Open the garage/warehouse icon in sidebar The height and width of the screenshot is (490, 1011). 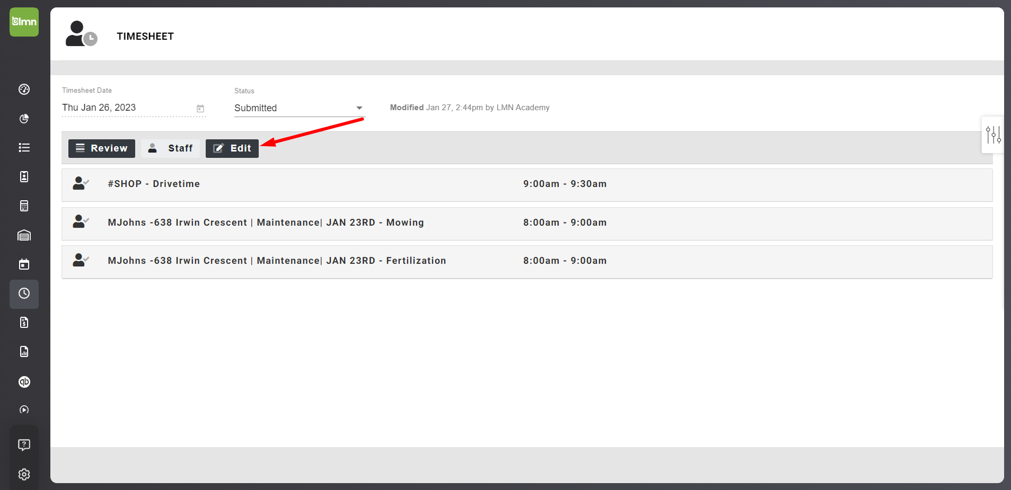[24, 235]
